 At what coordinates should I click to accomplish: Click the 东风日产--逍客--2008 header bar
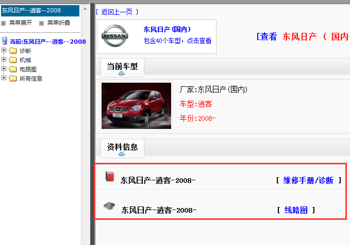(40, 11)
